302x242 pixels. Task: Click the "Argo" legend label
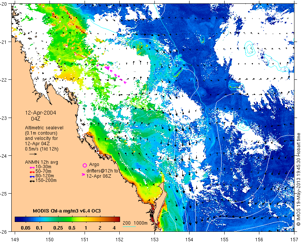(94, 164)
